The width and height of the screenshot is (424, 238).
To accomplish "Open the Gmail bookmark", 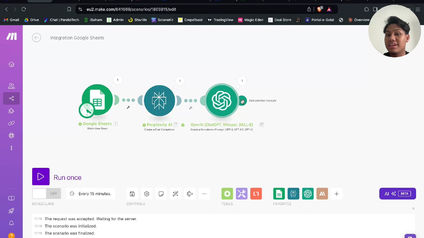I will [x=11, y=20].
